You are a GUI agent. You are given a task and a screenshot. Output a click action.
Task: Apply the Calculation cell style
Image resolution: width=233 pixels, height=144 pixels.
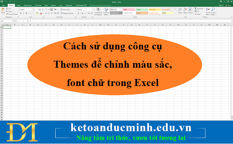[x=168, y=9]
